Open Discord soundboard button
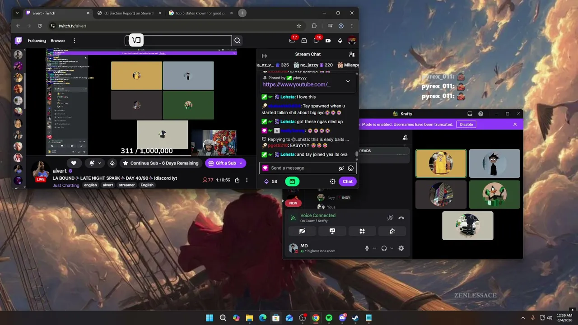This screenshot has width=578, height=325. [x=392, y=231]
